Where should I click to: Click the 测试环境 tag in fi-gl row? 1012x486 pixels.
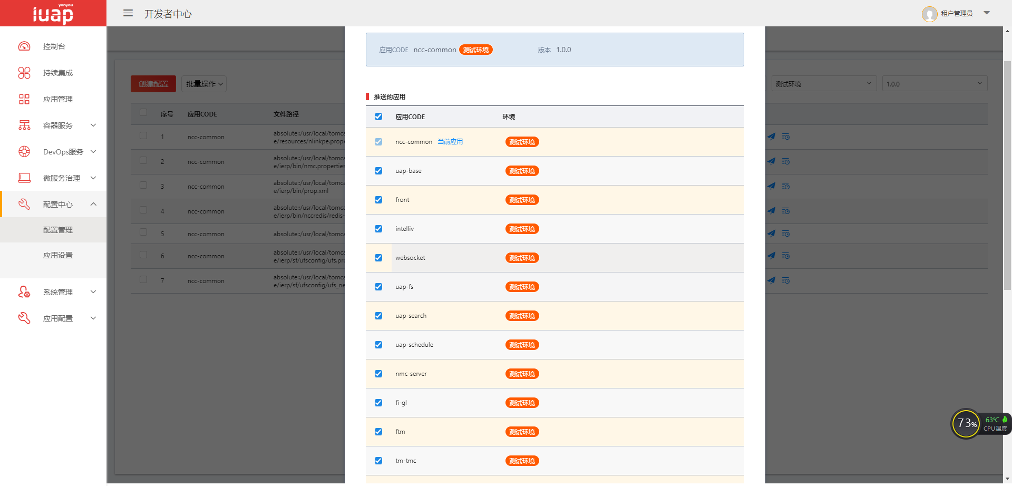[x=522, y=403]
